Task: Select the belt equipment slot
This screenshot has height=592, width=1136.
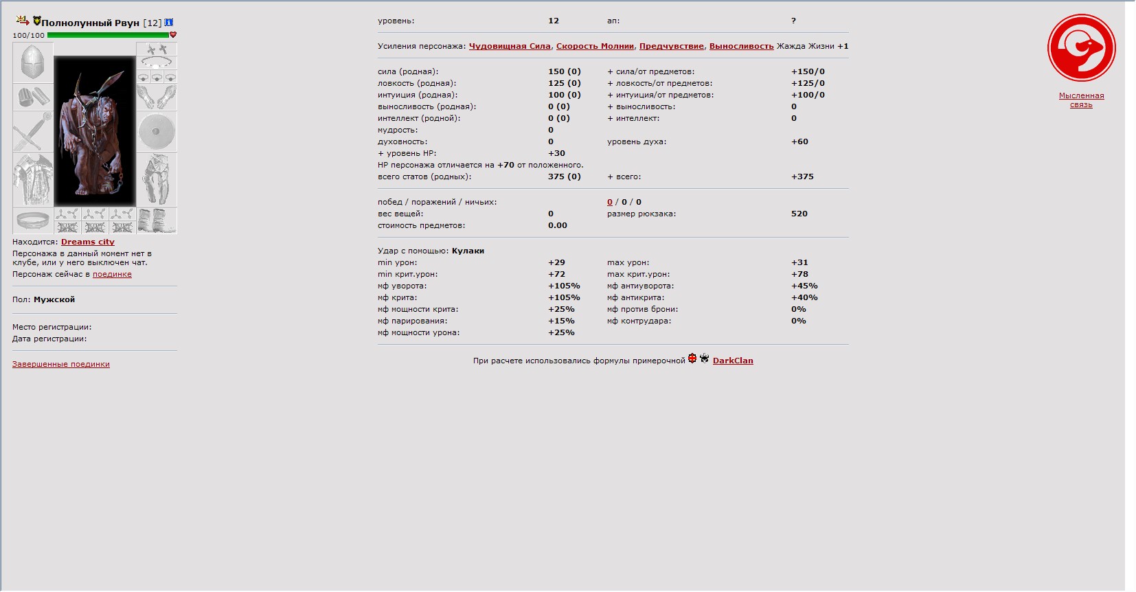Action: (x=33, y=220)
